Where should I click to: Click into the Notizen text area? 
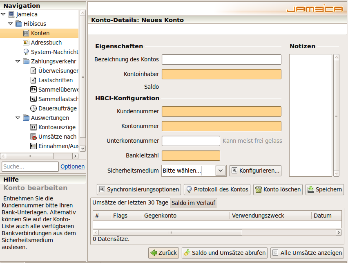(x=310, y=115)
